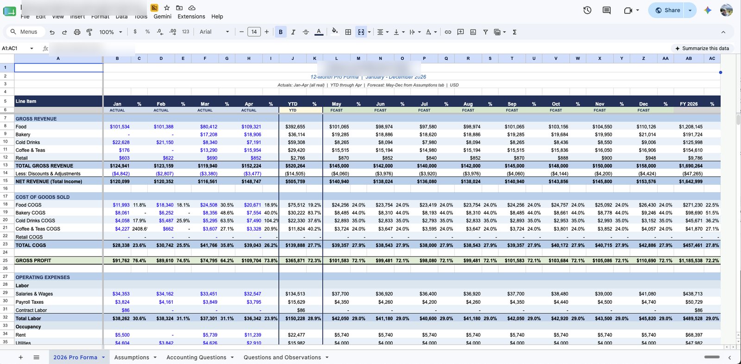The height and width of the screenshot is (364, 741).
Task: Click the Create a filter icon
Action: (485, 32)
